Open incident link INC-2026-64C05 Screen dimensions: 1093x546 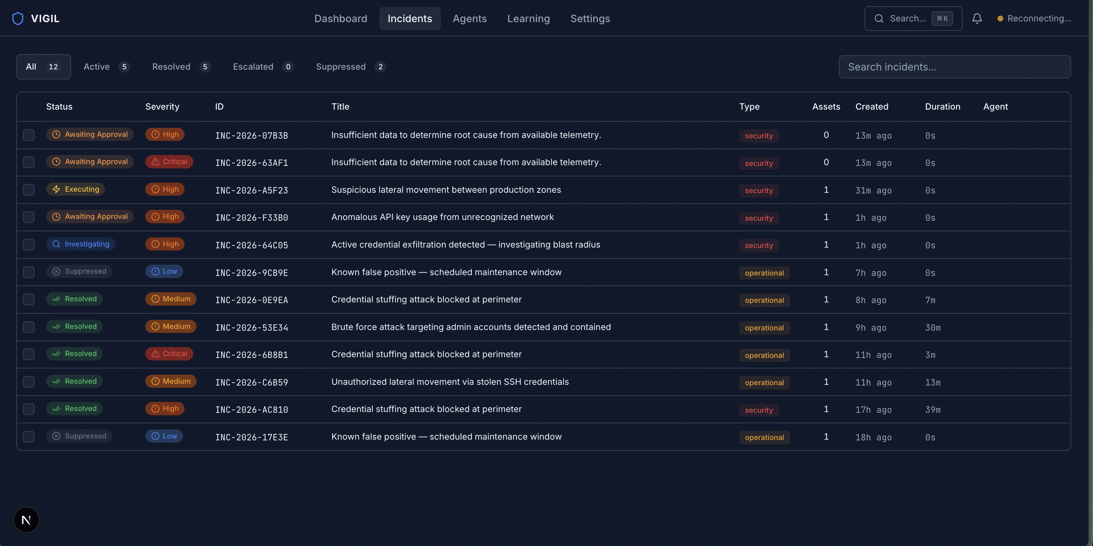[x=251, y=245]
